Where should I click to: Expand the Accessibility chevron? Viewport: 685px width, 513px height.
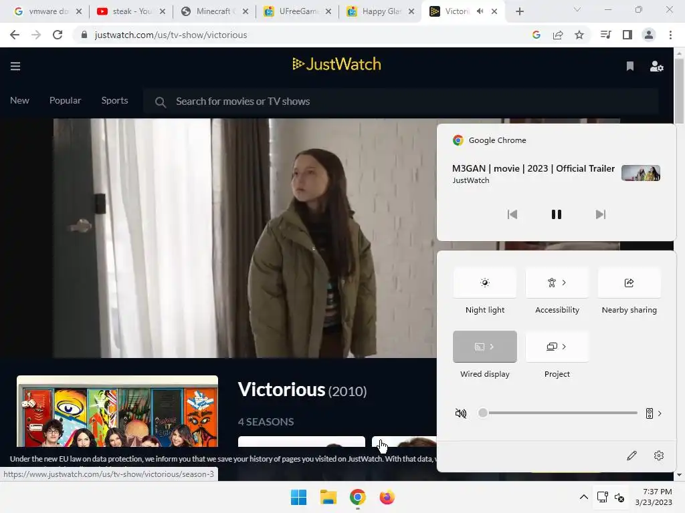click(564, 283)
